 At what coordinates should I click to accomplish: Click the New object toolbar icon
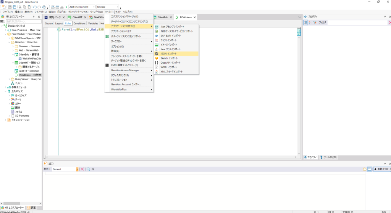point(4,7)
